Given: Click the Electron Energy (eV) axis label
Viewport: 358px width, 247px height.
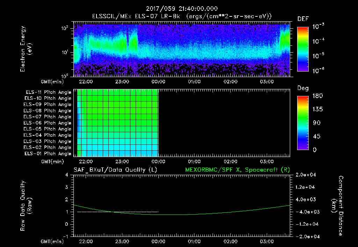Looking at the screenshot, I should click(x=26, y=49).
